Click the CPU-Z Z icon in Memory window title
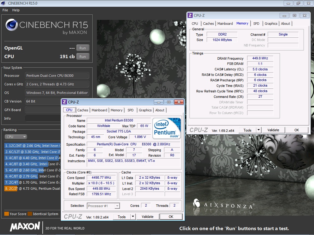The image size is (314, 235). point(190,15)
